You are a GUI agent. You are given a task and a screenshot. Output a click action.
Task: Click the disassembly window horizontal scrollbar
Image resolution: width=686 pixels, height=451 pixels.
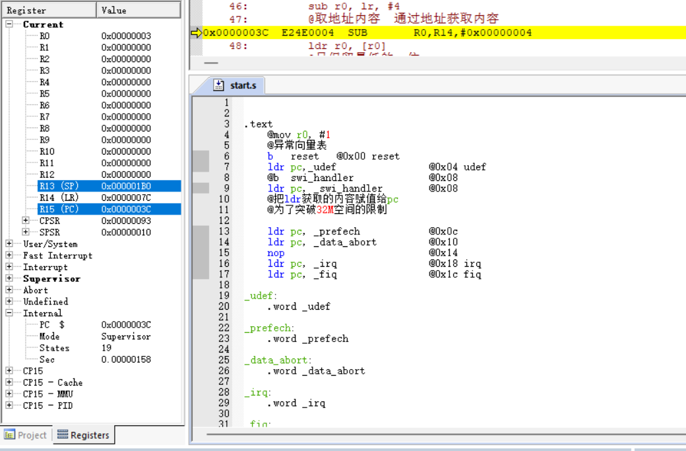[x=210, y=61]
